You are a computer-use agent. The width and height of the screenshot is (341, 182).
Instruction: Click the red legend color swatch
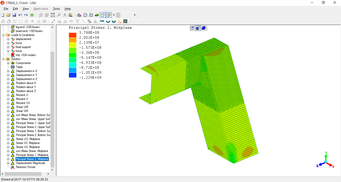73,35
